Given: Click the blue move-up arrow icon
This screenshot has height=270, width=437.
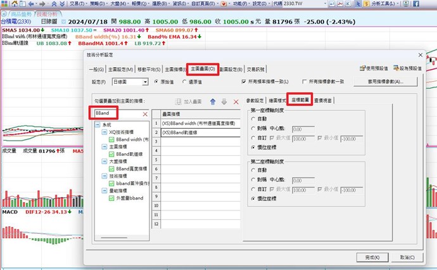Looking at the screenshot, I should pyautogui.click(x=213, y=101).
